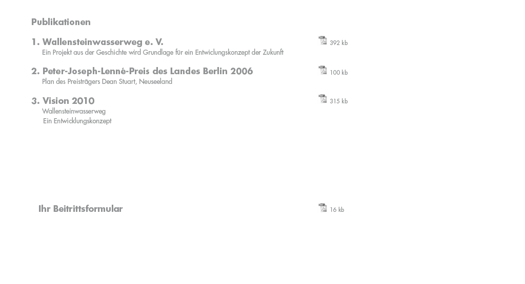The height and width of the screenshot is (284, 525).
Task: Open the Wallensteinwasserweg e. V. publication title
Action: [103, 42]
